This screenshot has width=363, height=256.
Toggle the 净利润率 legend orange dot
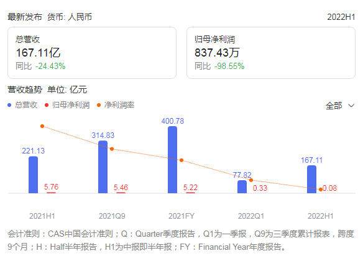pyautogui.click(x=99, y=105)
